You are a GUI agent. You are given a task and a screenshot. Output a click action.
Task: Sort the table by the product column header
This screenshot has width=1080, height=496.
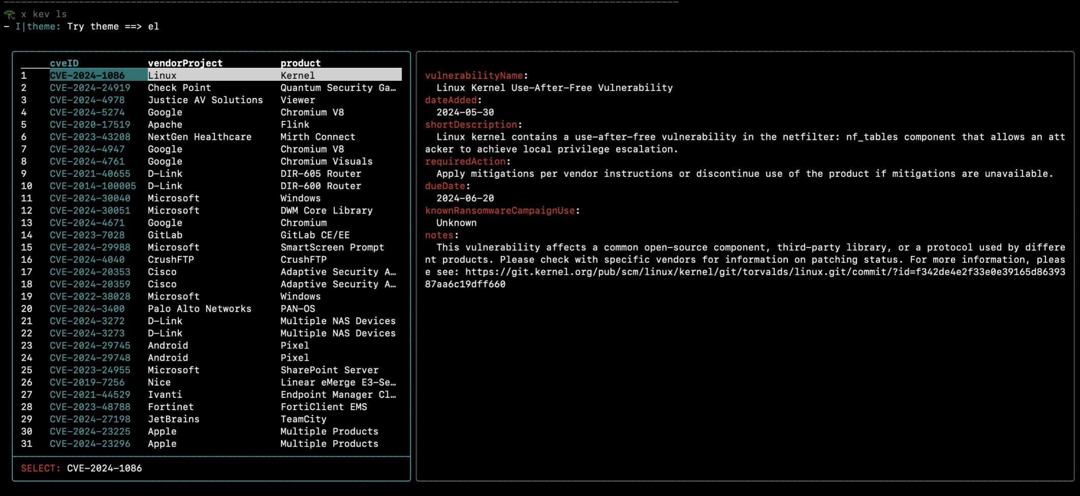click(x=300, y=63)
